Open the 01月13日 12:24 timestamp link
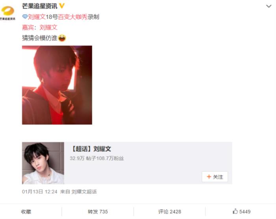The height and width of the screenshot is (219, 276). click(39, 192)
